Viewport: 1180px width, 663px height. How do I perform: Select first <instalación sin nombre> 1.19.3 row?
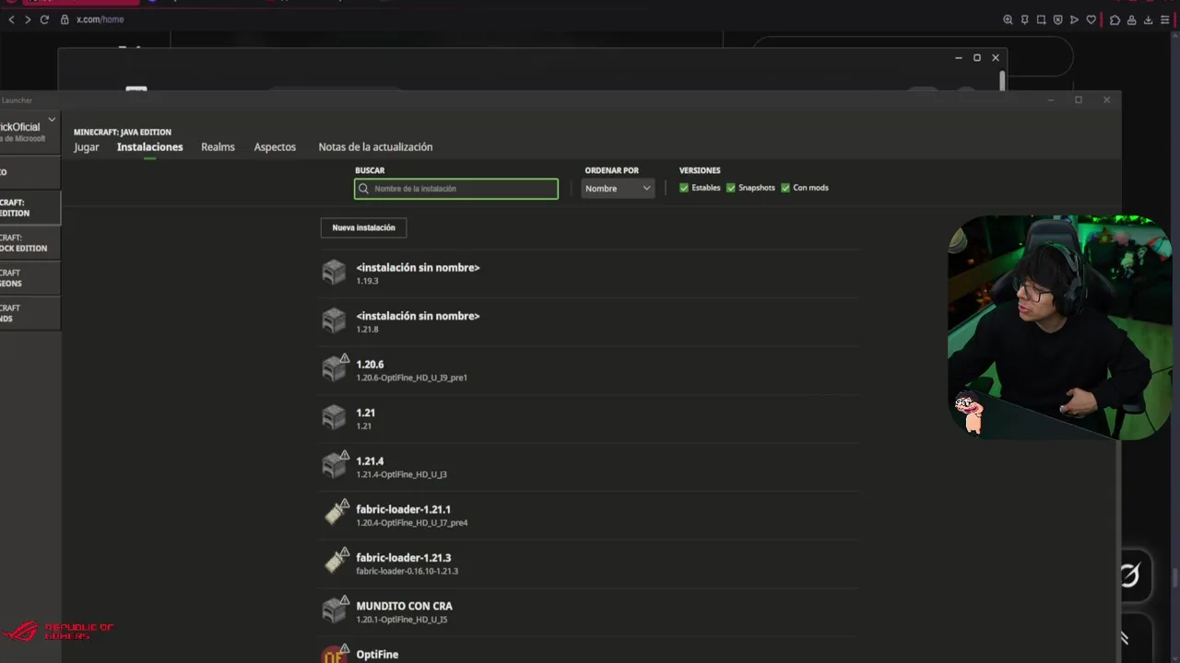point(590,273)
